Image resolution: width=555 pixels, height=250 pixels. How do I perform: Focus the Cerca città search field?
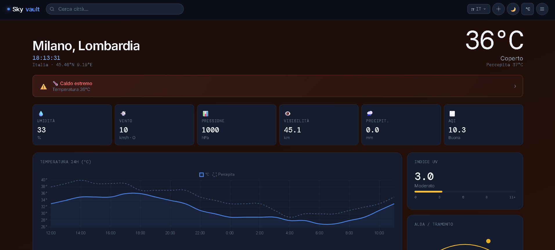tap(115, 9)
